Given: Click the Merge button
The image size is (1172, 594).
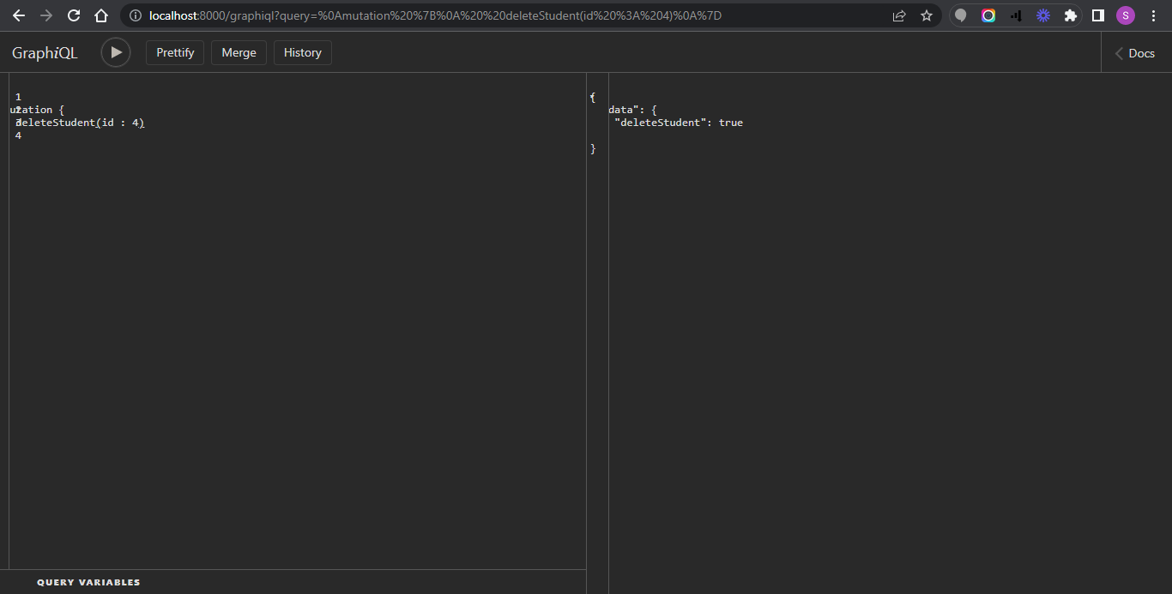Looking at the screenshot, I should (x=239, y=52).
